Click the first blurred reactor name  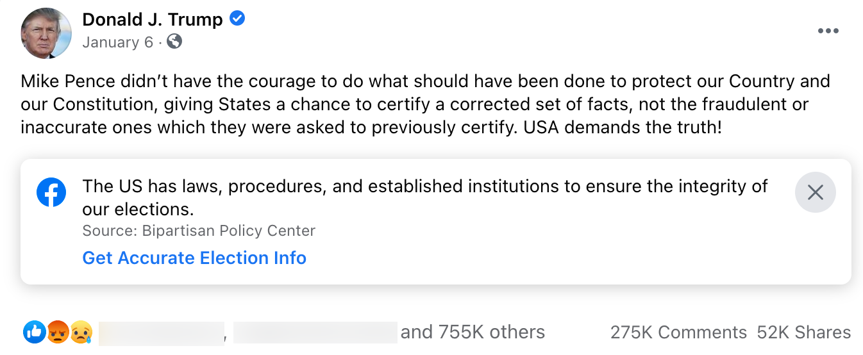pyautogui.click(x=161, y=332)
